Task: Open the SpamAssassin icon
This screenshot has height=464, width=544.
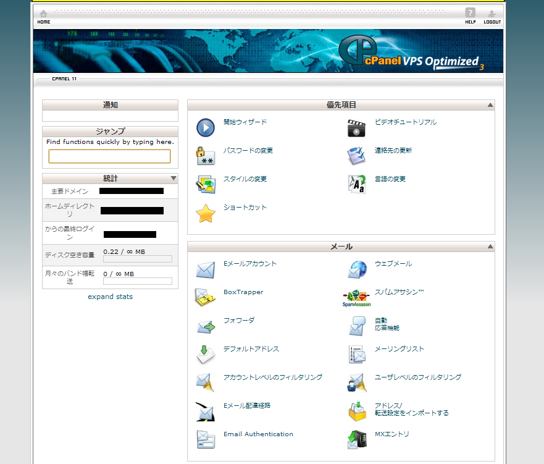Action: point(356,298)
